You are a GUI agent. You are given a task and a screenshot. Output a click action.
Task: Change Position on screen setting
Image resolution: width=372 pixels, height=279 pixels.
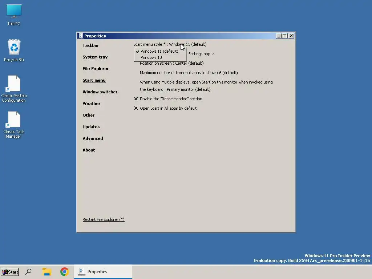(x=172, y=63)
